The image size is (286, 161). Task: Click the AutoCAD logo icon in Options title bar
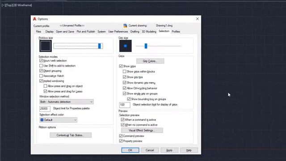[35, 19]
